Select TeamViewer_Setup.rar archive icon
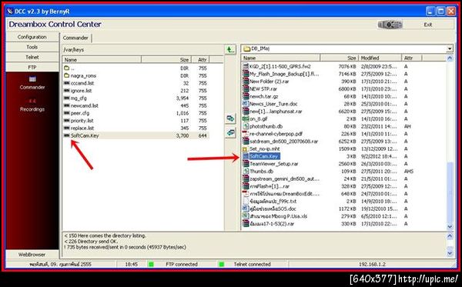This screenshot has height=287, width=462. point(246,164)
